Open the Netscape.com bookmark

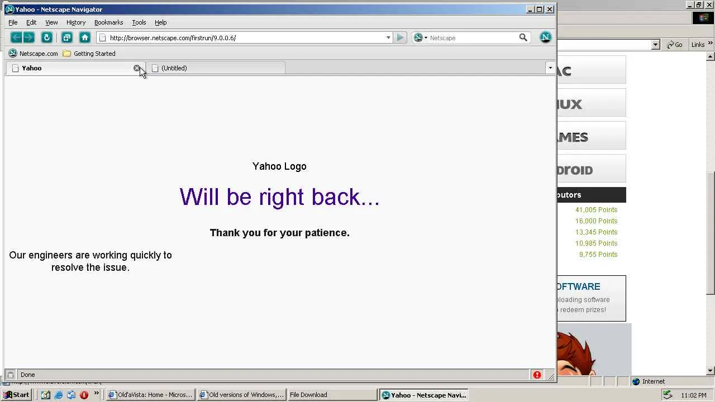click(x=34, y=54)
